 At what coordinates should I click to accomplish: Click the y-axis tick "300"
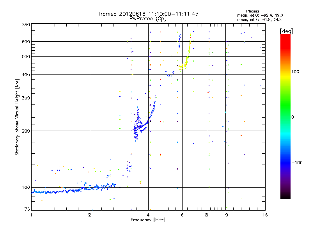(x=26, y=98)
